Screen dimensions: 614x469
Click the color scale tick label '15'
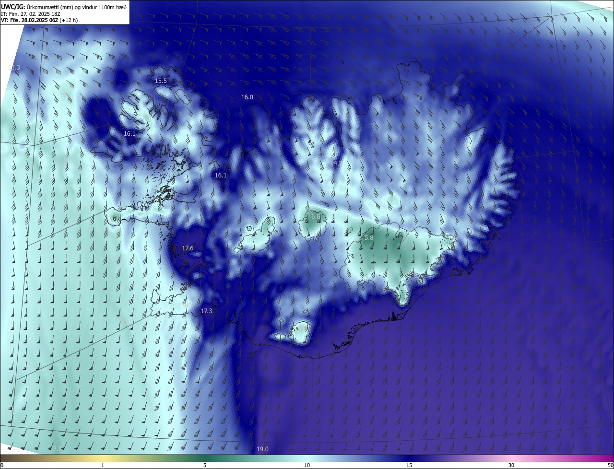click(409, 465)
